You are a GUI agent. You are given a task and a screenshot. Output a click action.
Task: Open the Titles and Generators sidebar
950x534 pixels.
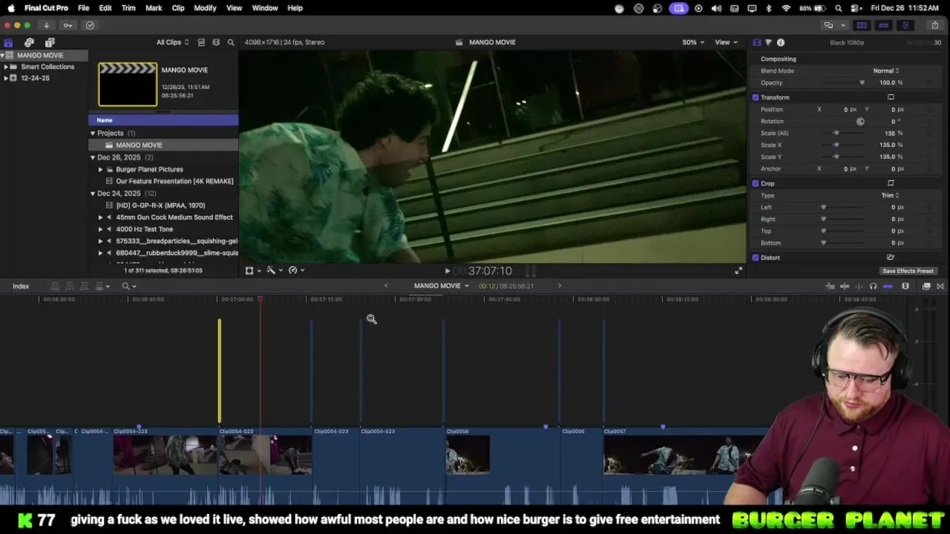coord(50,42)
